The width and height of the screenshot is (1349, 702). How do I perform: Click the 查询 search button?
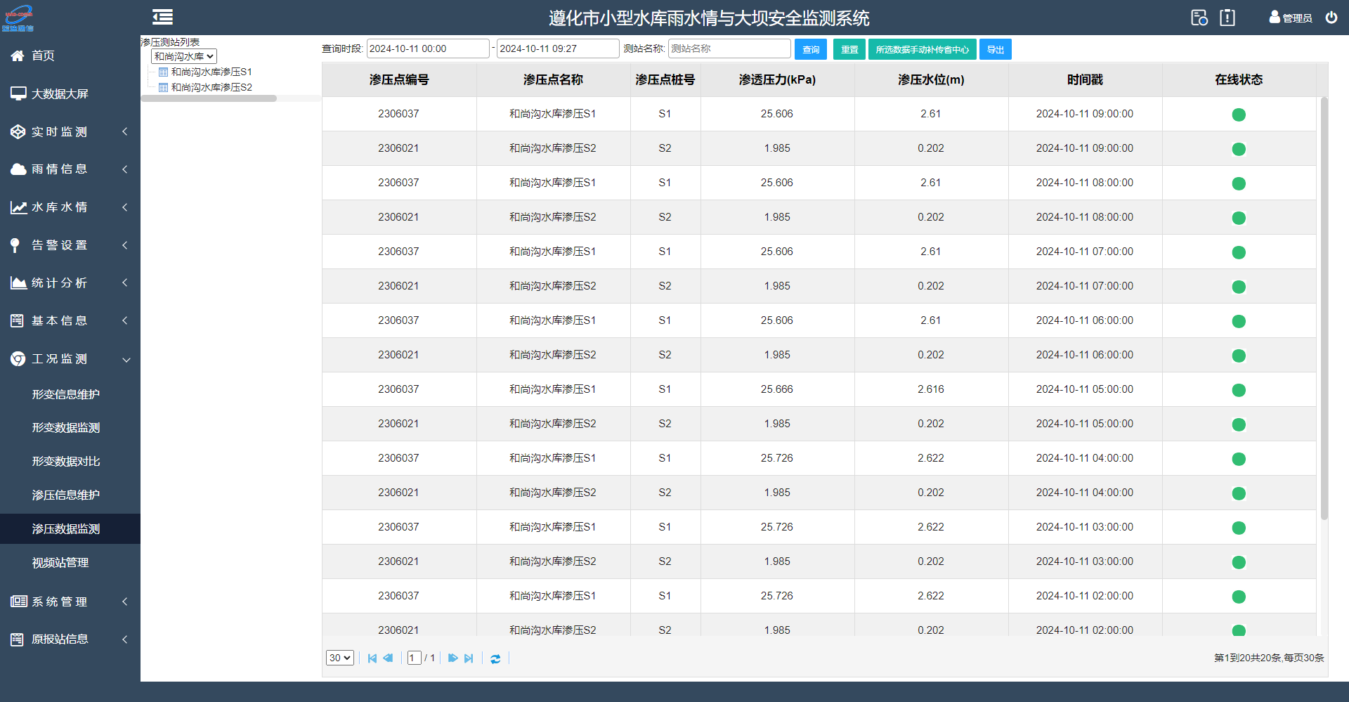pos(811,49)
